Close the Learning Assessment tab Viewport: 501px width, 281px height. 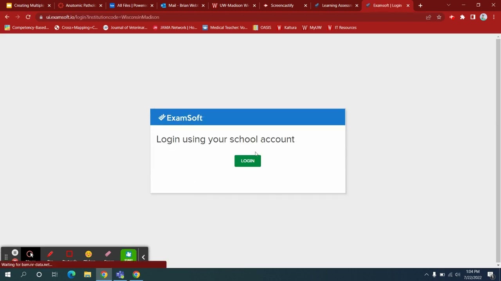357,5
